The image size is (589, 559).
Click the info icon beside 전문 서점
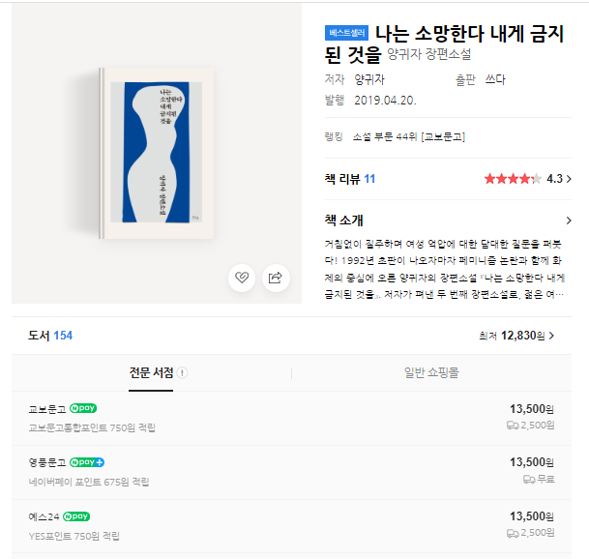183,372
